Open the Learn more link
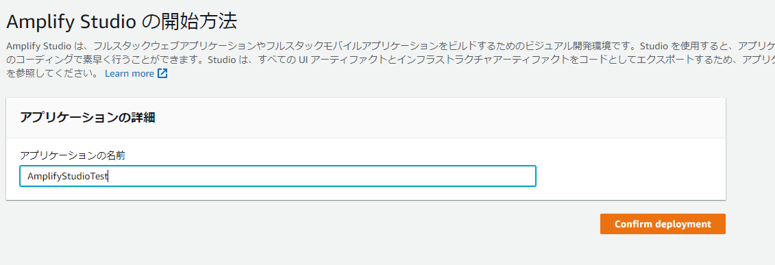 [130, 73]
